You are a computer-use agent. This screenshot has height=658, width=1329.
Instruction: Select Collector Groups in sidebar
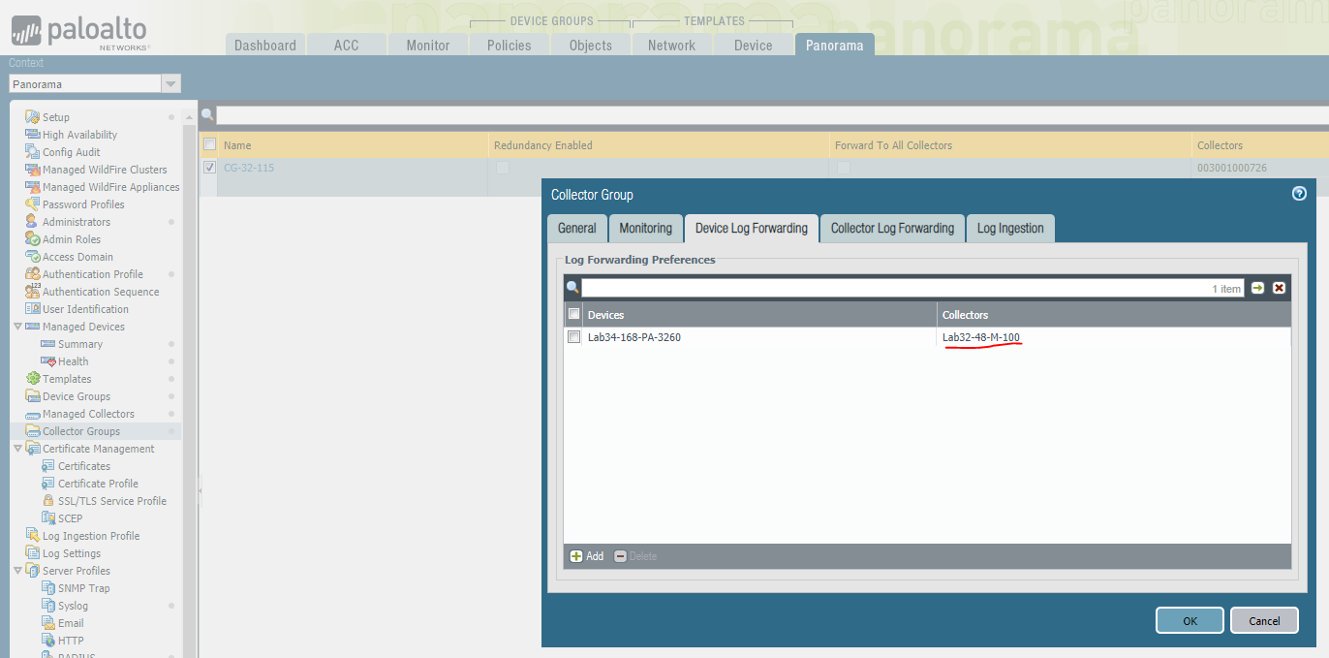pos(81,431)
